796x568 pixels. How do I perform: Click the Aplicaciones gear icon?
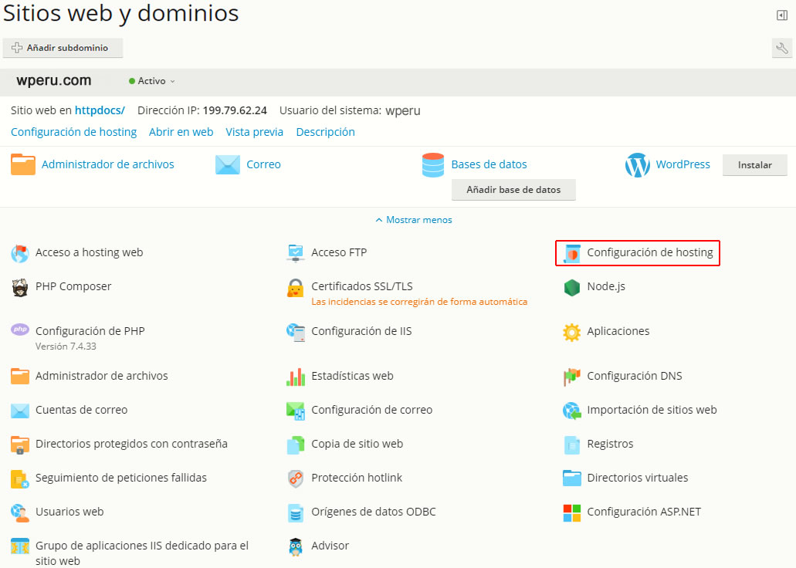click(571, 332)
